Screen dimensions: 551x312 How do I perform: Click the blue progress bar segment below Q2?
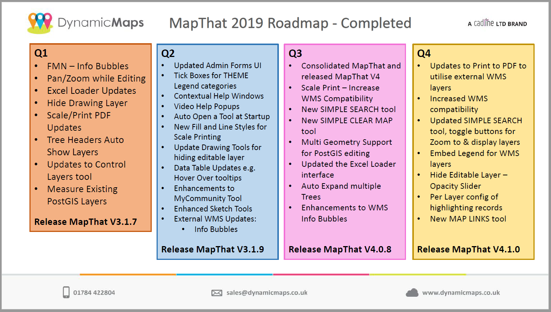click(224, 274)
